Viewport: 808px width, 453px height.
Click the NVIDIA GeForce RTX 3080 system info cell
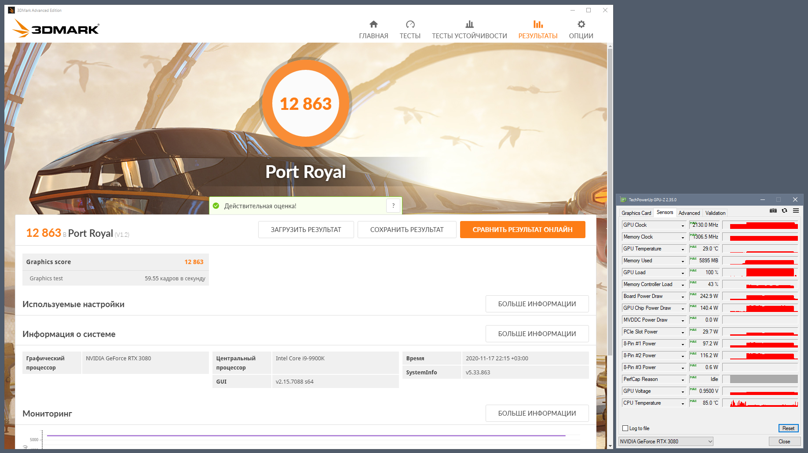pyautogui.click(x=145, y=362)
